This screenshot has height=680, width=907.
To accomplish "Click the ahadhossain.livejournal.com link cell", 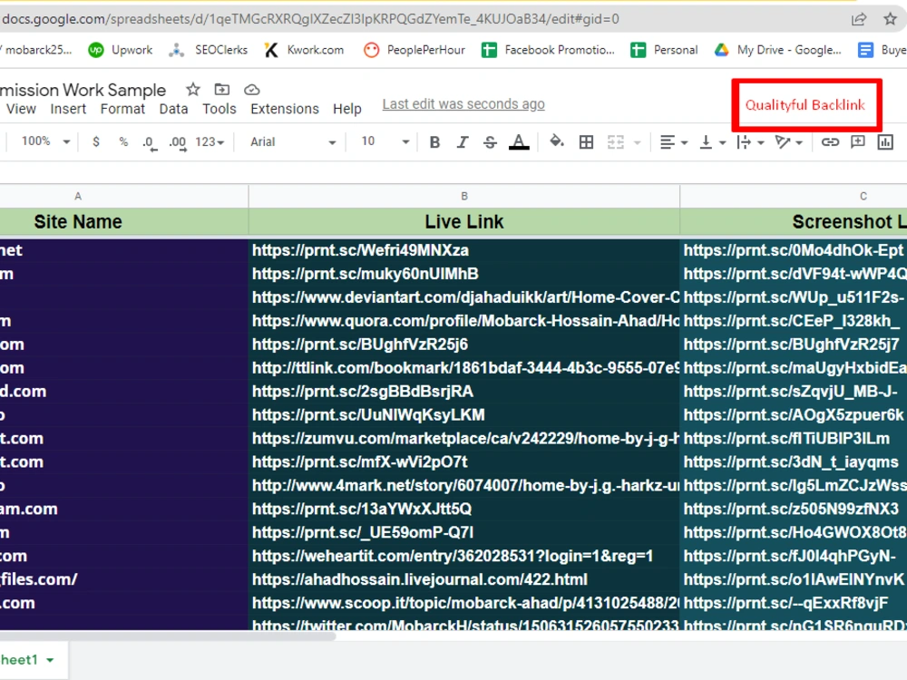I will (463, 579).
